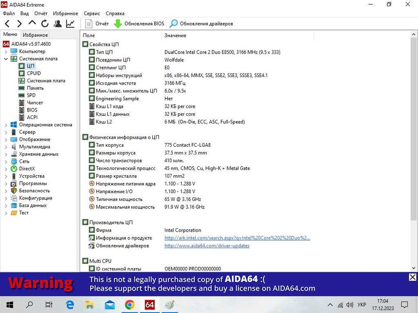Open the aida64.com driver-updates link
Viewport: 418px width, 313px height.
(207, 245)
